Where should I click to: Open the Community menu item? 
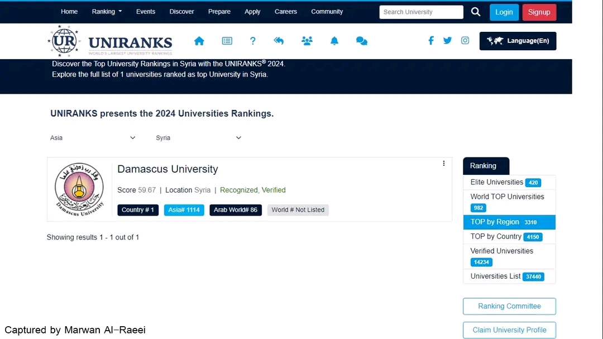pos(327,12)
